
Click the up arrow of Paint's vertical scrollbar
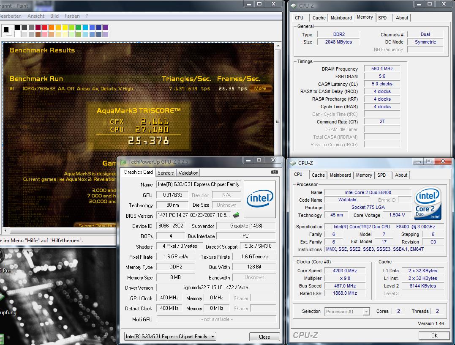(278, 46)
